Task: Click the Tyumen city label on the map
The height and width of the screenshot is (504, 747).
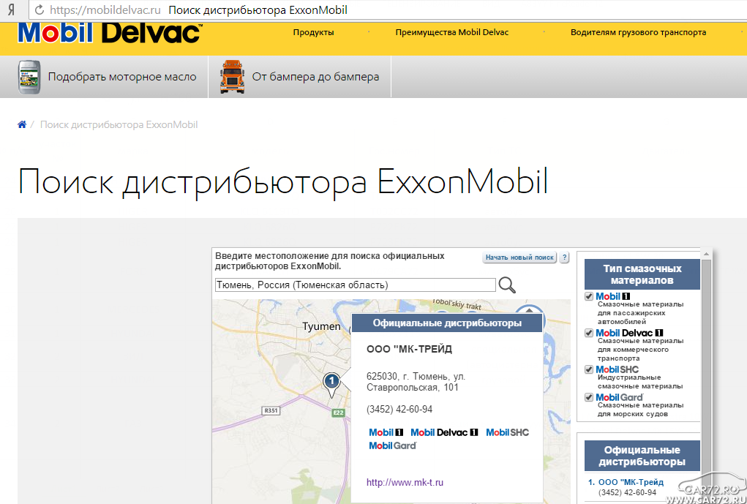Action: (x=322, y=326)
